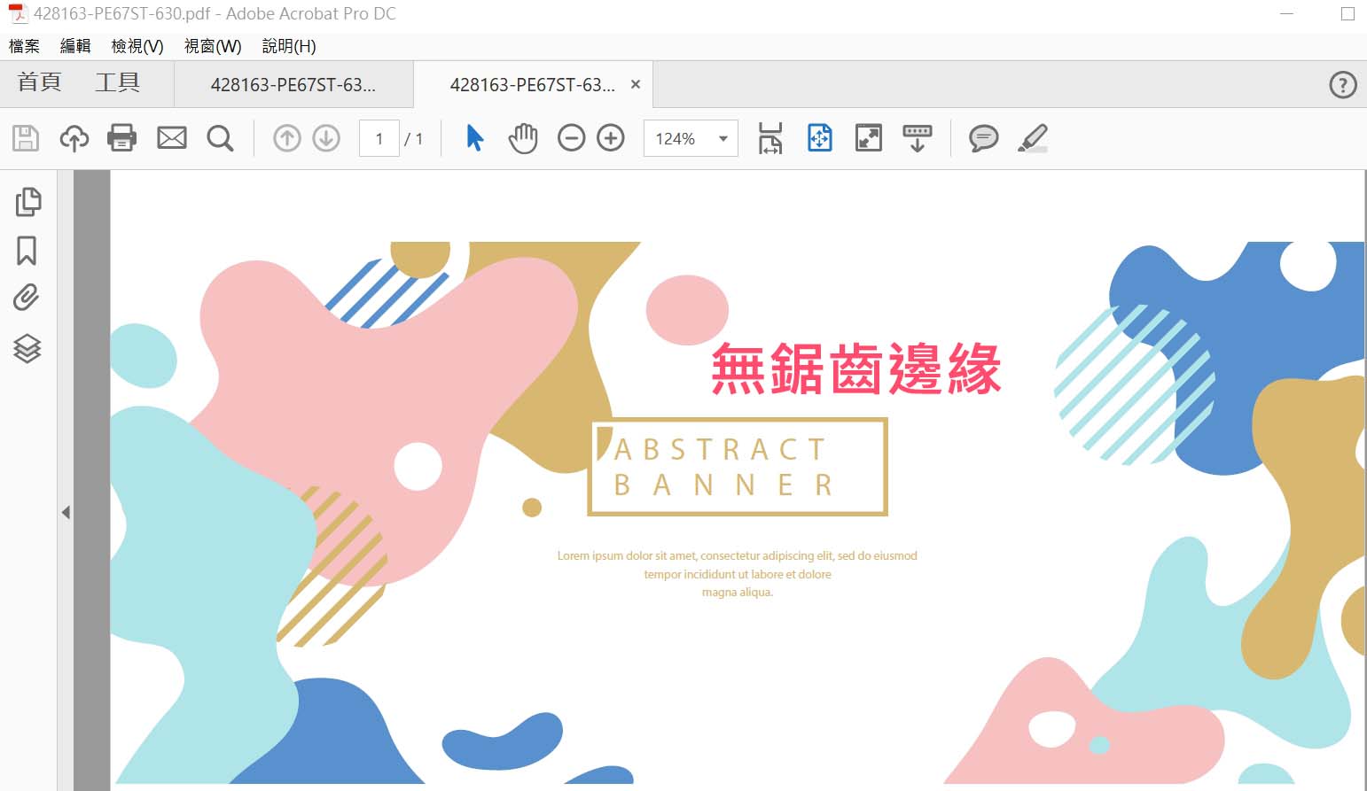
Task: Click the upload to cloud icon
Action: [74, 138]
